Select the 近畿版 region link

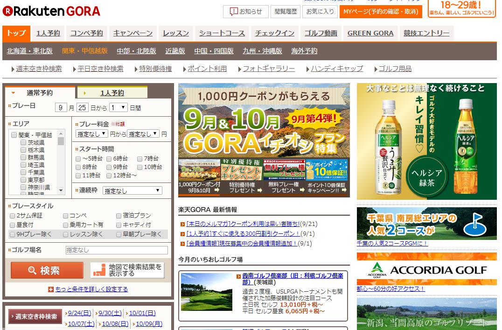175,51
